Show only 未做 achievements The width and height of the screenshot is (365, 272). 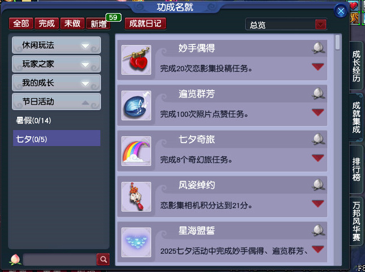point(72,23)
